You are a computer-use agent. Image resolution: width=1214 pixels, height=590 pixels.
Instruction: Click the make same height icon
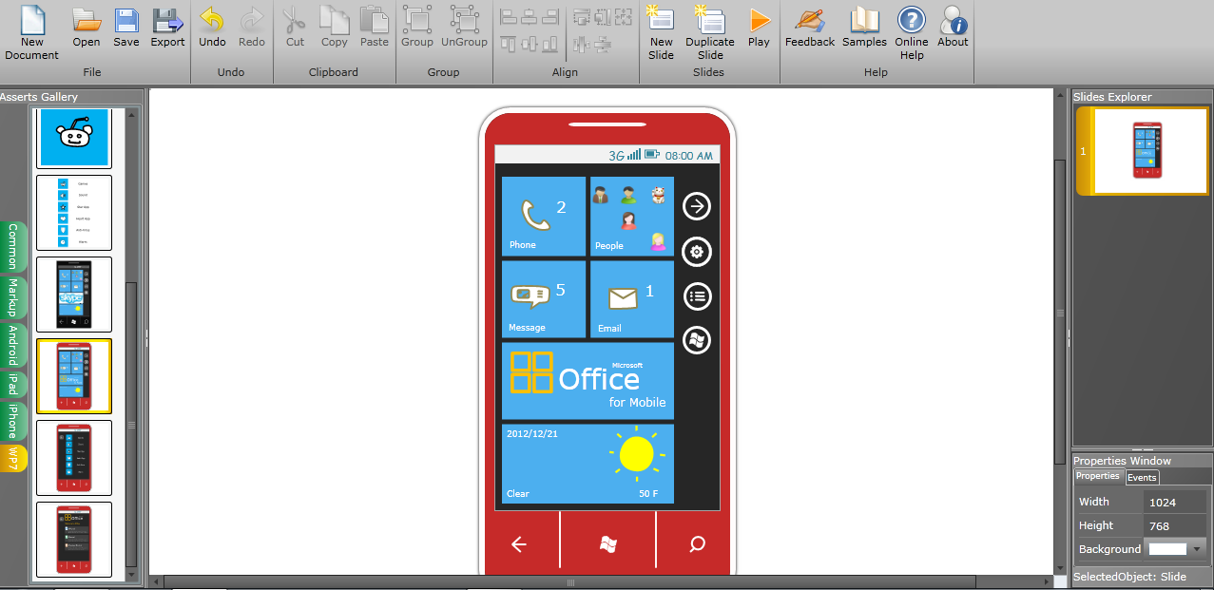click(x=602, y=16)
